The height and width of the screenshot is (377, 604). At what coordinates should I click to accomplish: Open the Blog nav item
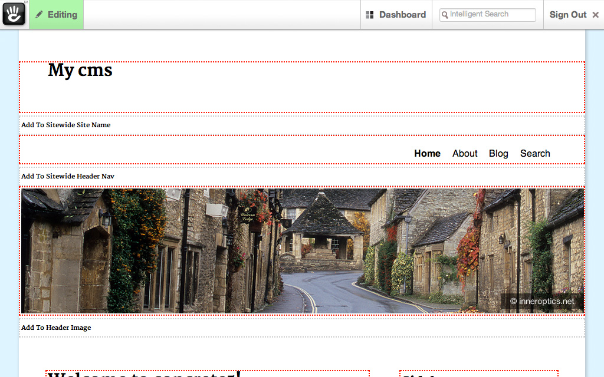click(498, 153)
